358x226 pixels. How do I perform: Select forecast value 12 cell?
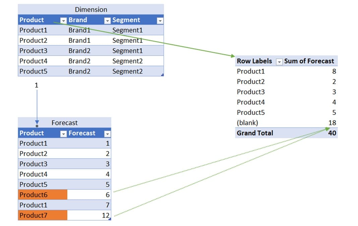pyautogui.click(x=89, y=215)
